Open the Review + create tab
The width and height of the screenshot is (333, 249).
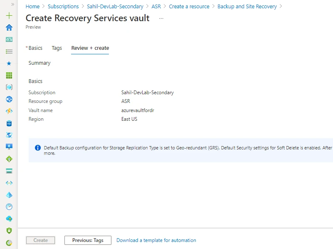coord(90,48)
